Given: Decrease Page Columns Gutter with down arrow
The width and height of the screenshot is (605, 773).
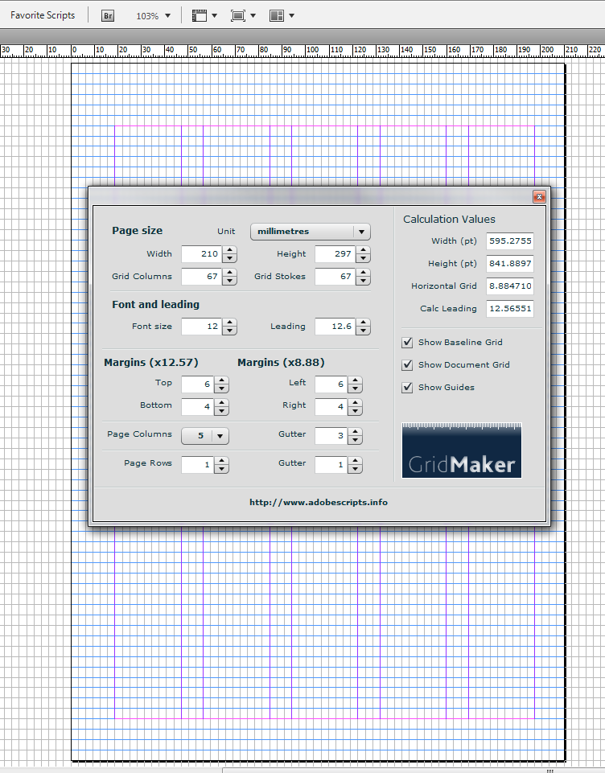Looking at the screenshot, I should (355, 440).
